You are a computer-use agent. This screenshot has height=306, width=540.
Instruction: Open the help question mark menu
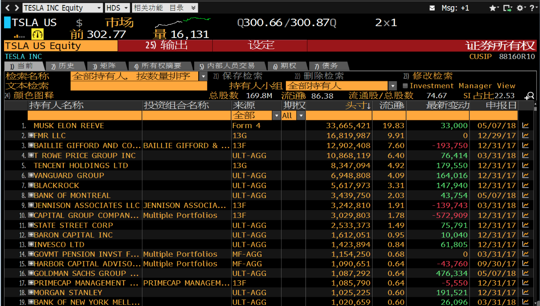[533, 8]
